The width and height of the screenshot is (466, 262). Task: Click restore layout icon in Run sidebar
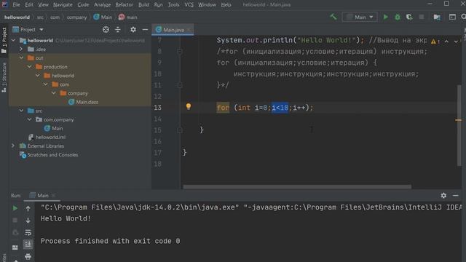[x=15, y=247]
